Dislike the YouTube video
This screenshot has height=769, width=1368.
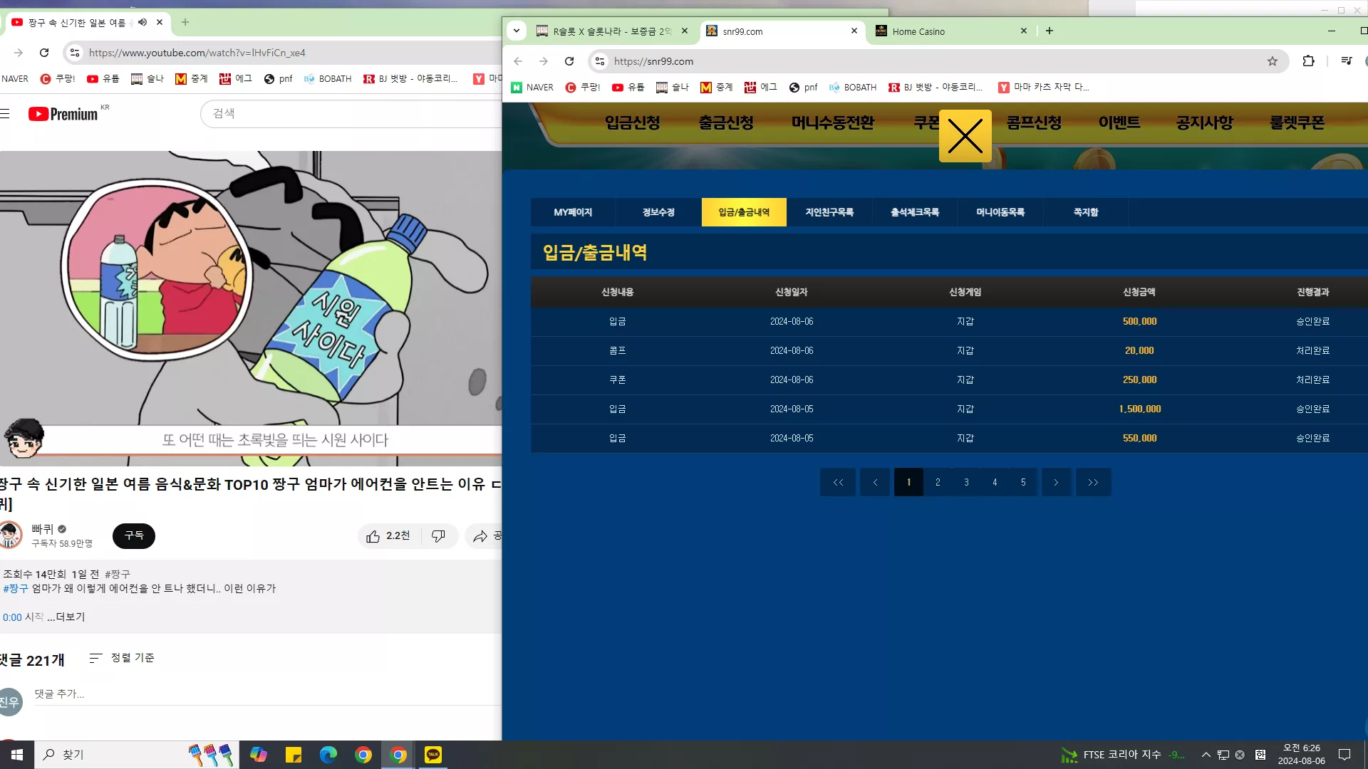439,536
